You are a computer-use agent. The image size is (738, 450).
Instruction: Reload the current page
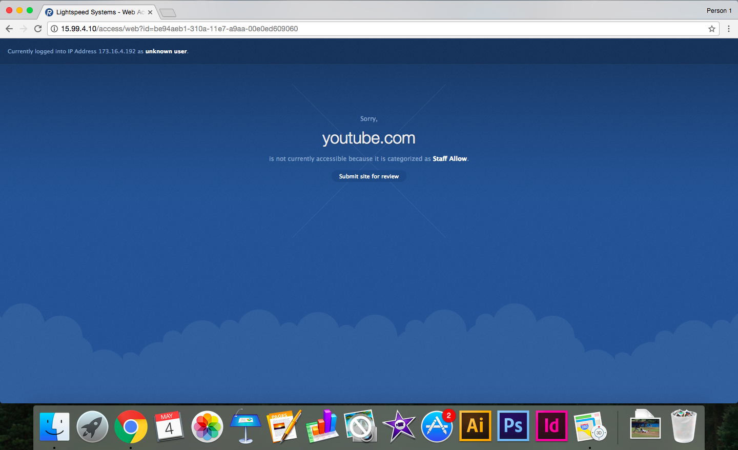[38, 29]
